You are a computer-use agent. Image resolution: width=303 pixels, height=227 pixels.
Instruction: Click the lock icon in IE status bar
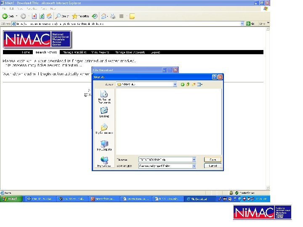point(231,193)
